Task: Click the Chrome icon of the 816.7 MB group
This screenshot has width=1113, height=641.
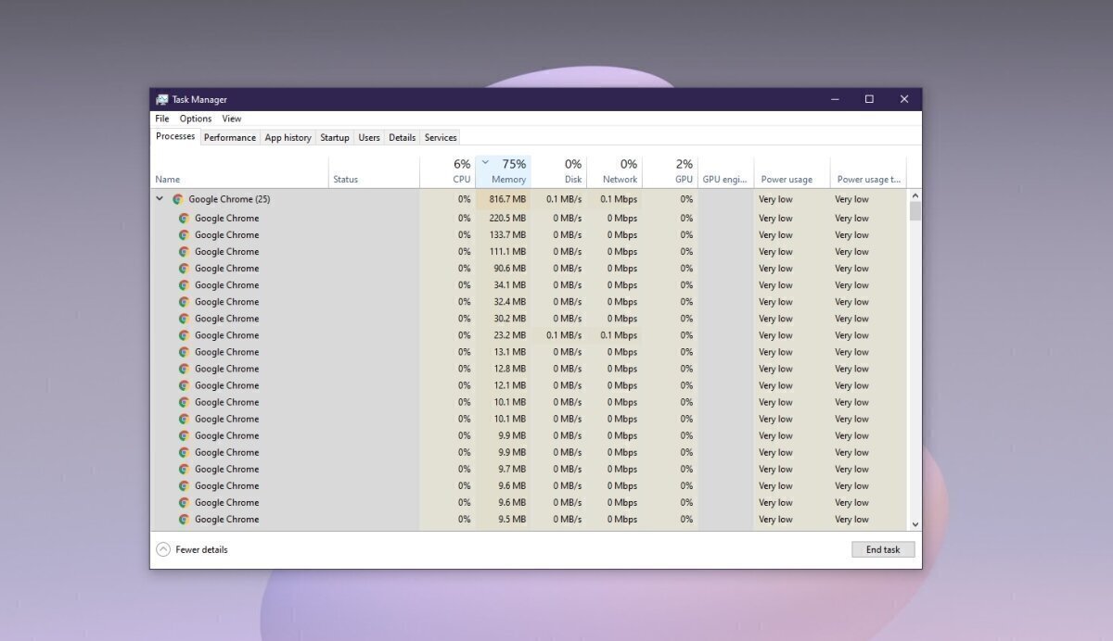Action: tap(178, 199)
